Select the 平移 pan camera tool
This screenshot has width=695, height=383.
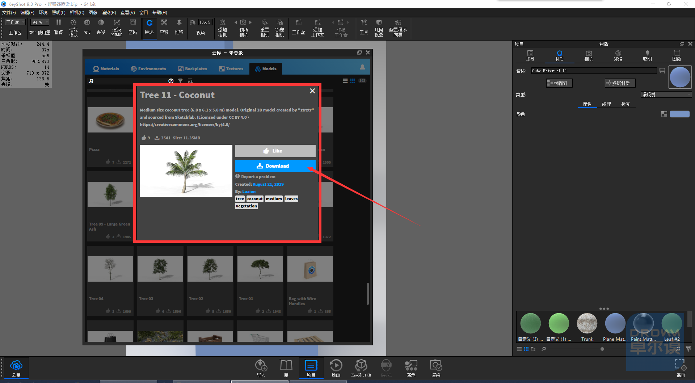(x=164, y=27)
